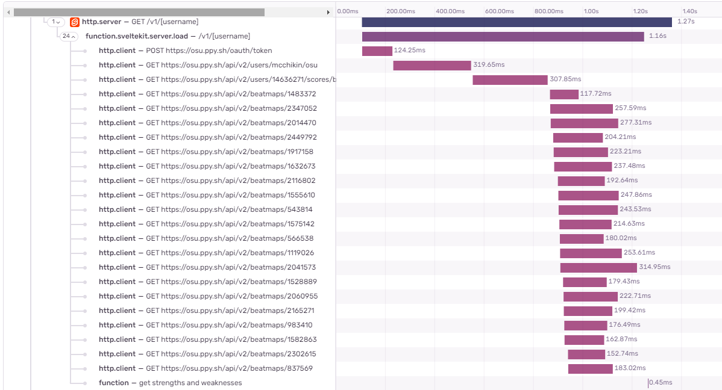Click the 192.64ms timeline bar
The height and width of the screenshot is (390, 722).
(x=581, y=181)
